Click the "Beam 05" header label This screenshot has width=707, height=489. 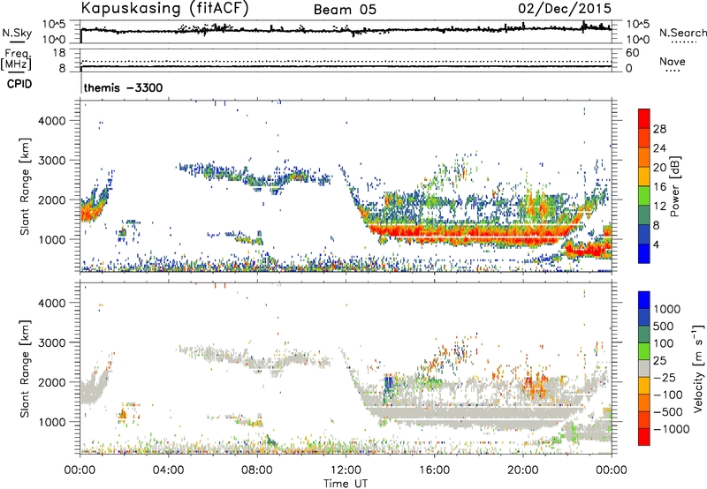345,10
